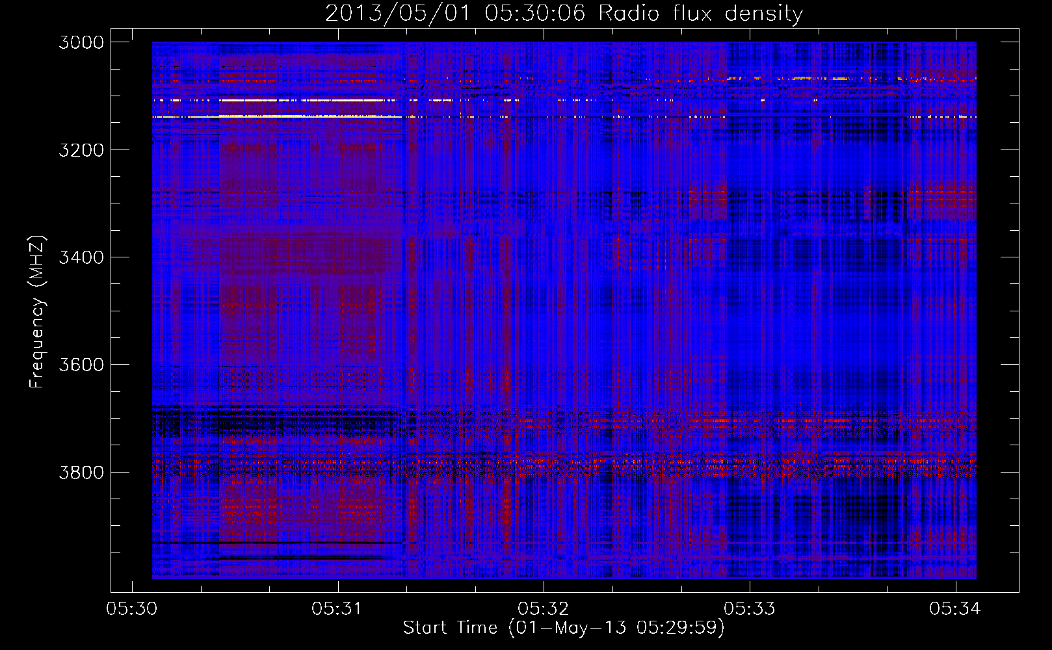Image resolution: width=1052 pixels, height=650 pixels.
Task: Click the 'Frequency (MHZ)' axis title
Action: [x=38, y=312]
